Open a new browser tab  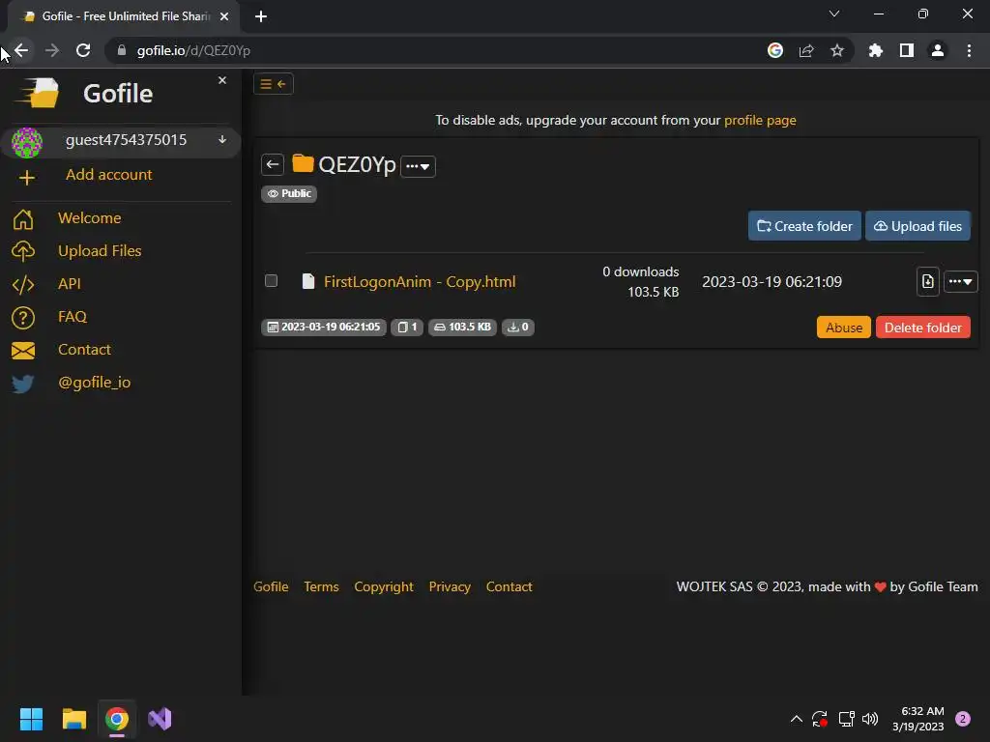261,16
